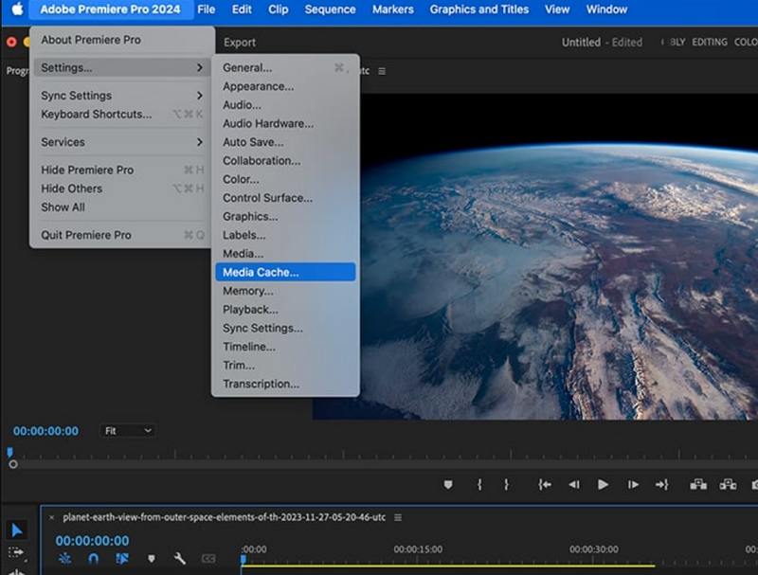The width and height of the screenshot is (758, 575).
Task: Open Audio Hardware settings
Action: [x=285, y=123]
